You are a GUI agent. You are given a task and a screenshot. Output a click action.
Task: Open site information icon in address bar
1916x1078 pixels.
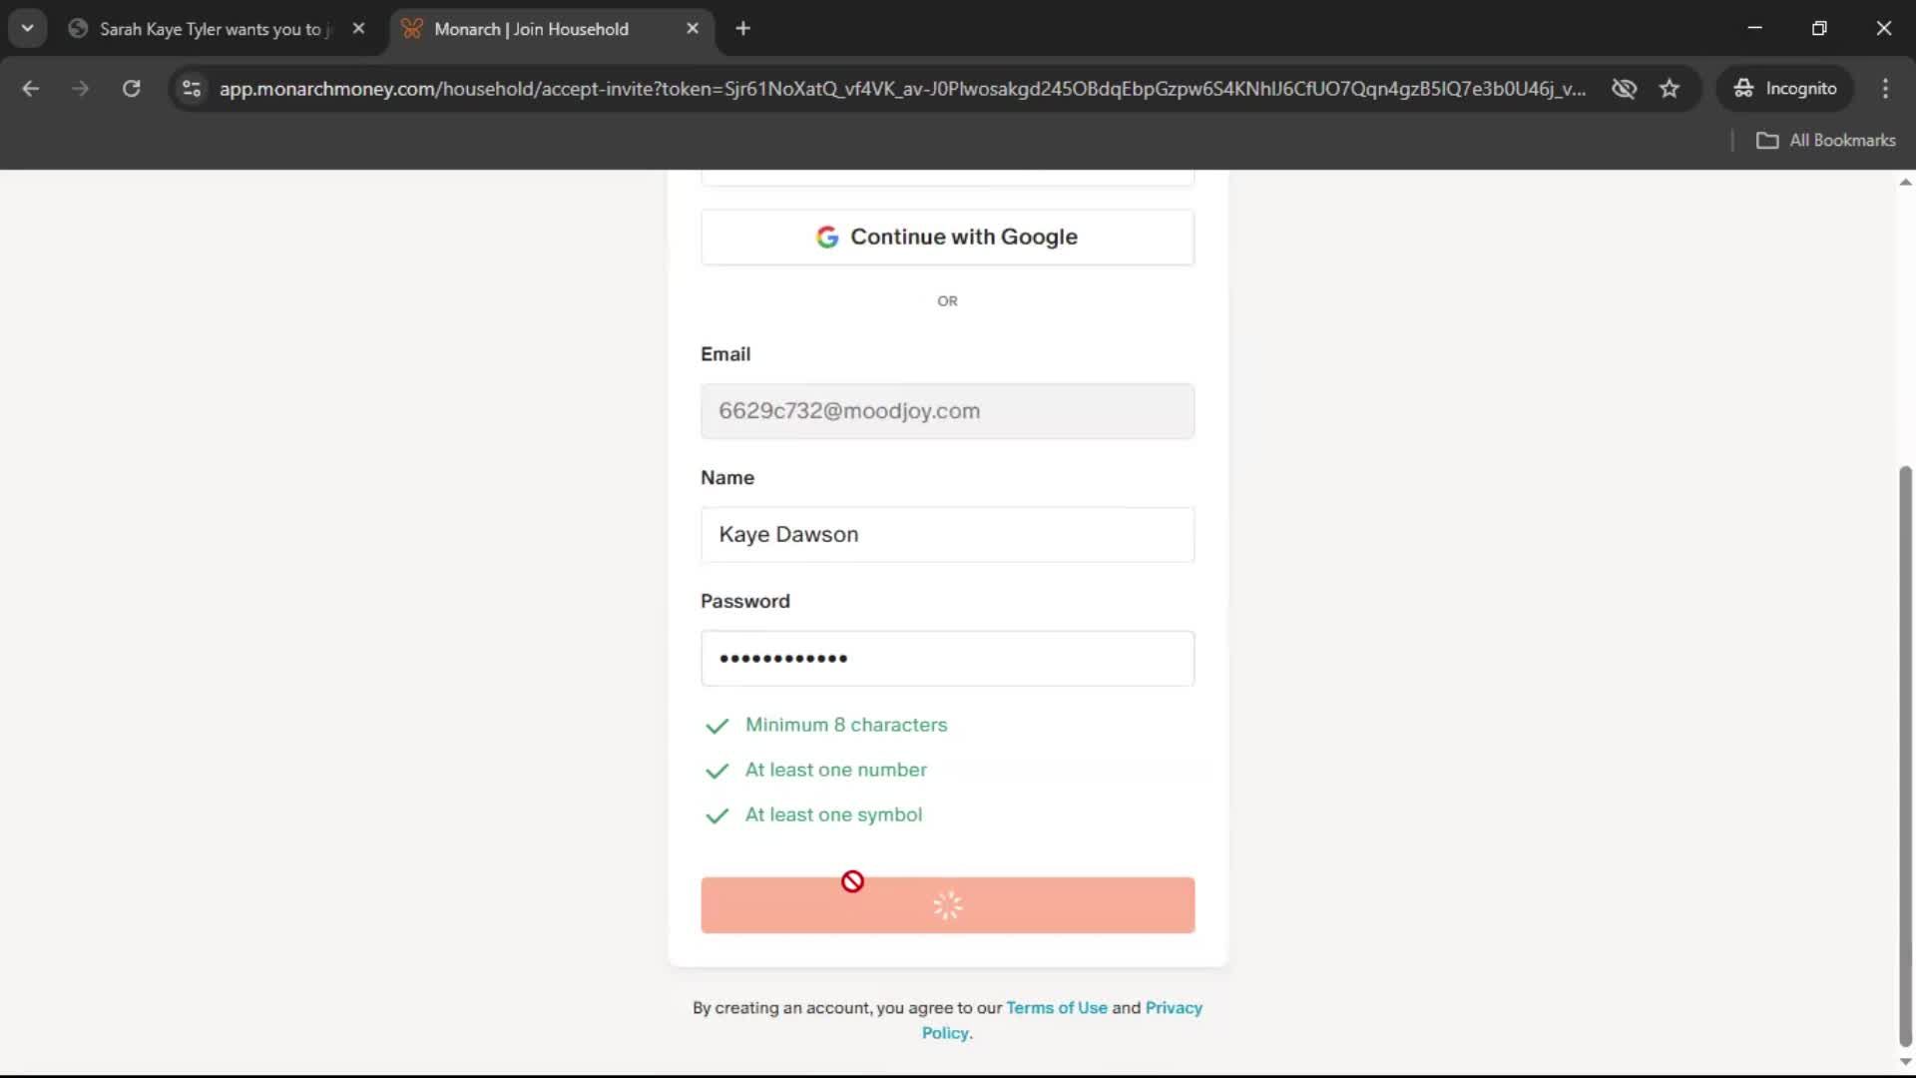(192, 89)
